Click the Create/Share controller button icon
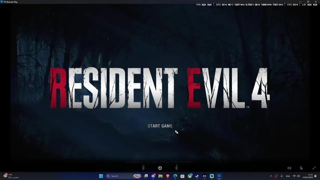The image size is (320, 180). 143,168
